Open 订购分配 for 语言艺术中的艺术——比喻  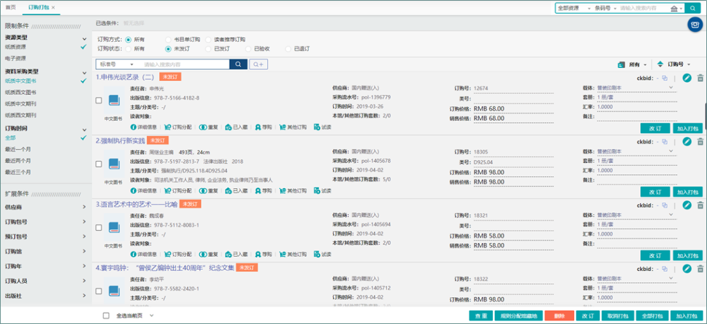178,254
